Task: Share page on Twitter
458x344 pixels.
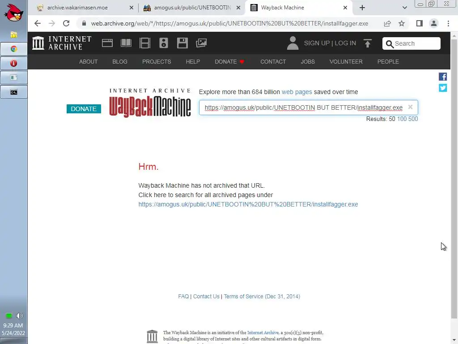Action: coord(443,88)
